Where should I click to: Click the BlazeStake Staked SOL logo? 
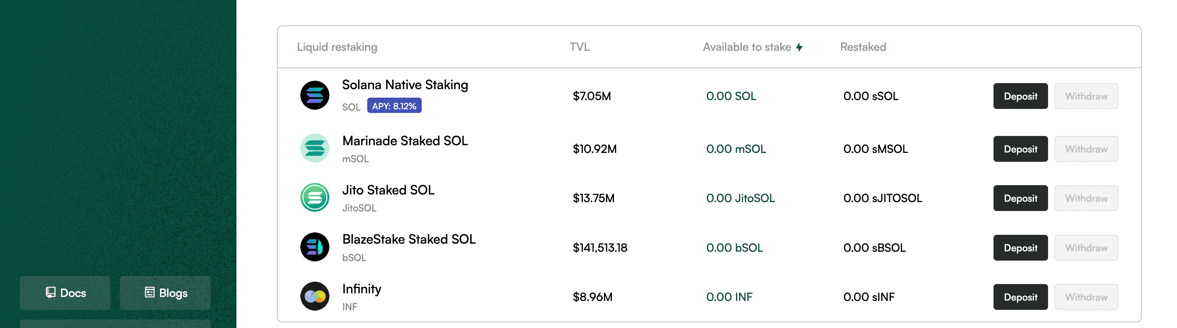click(x=314, y=247)
